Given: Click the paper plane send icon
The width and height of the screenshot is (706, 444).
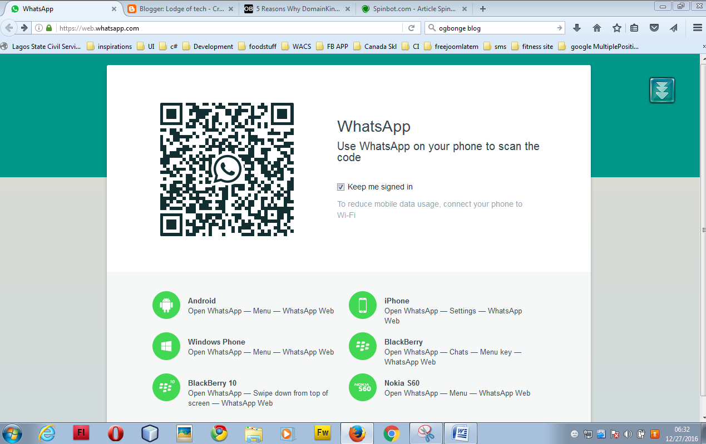Looking at the screenshot, I should coord(674,28).
